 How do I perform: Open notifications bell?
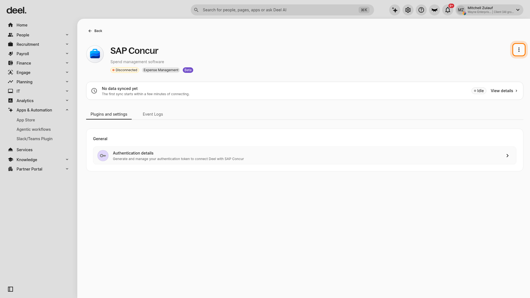[448, 10]
